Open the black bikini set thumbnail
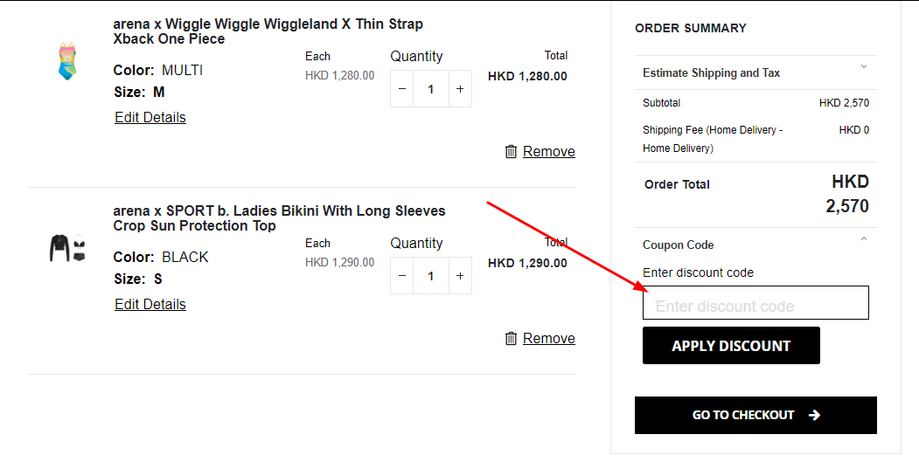This screenshot has height=462, width=919. click(x=67, y=248)
